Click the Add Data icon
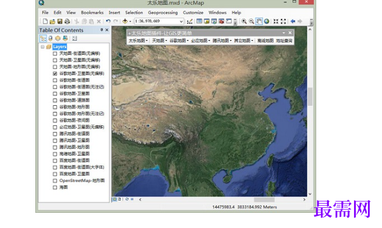Viewport: 382px width, 228px height. [x=125, y=21]
